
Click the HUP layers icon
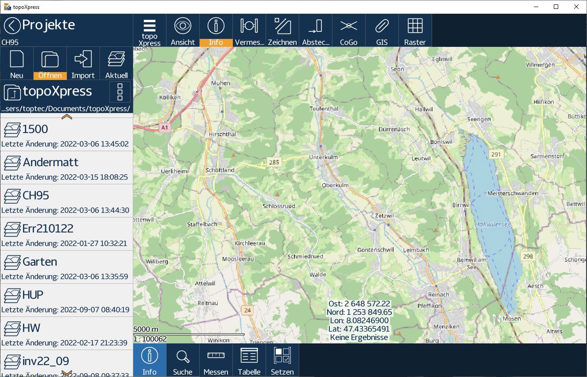pos(12,295)
